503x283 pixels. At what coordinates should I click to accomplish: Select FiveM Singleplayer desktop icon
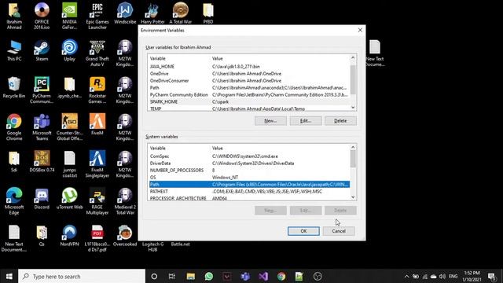[x=97, y=164]
